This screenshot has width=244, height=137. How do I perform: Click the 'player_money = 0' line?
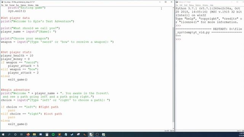pos(15,59)
